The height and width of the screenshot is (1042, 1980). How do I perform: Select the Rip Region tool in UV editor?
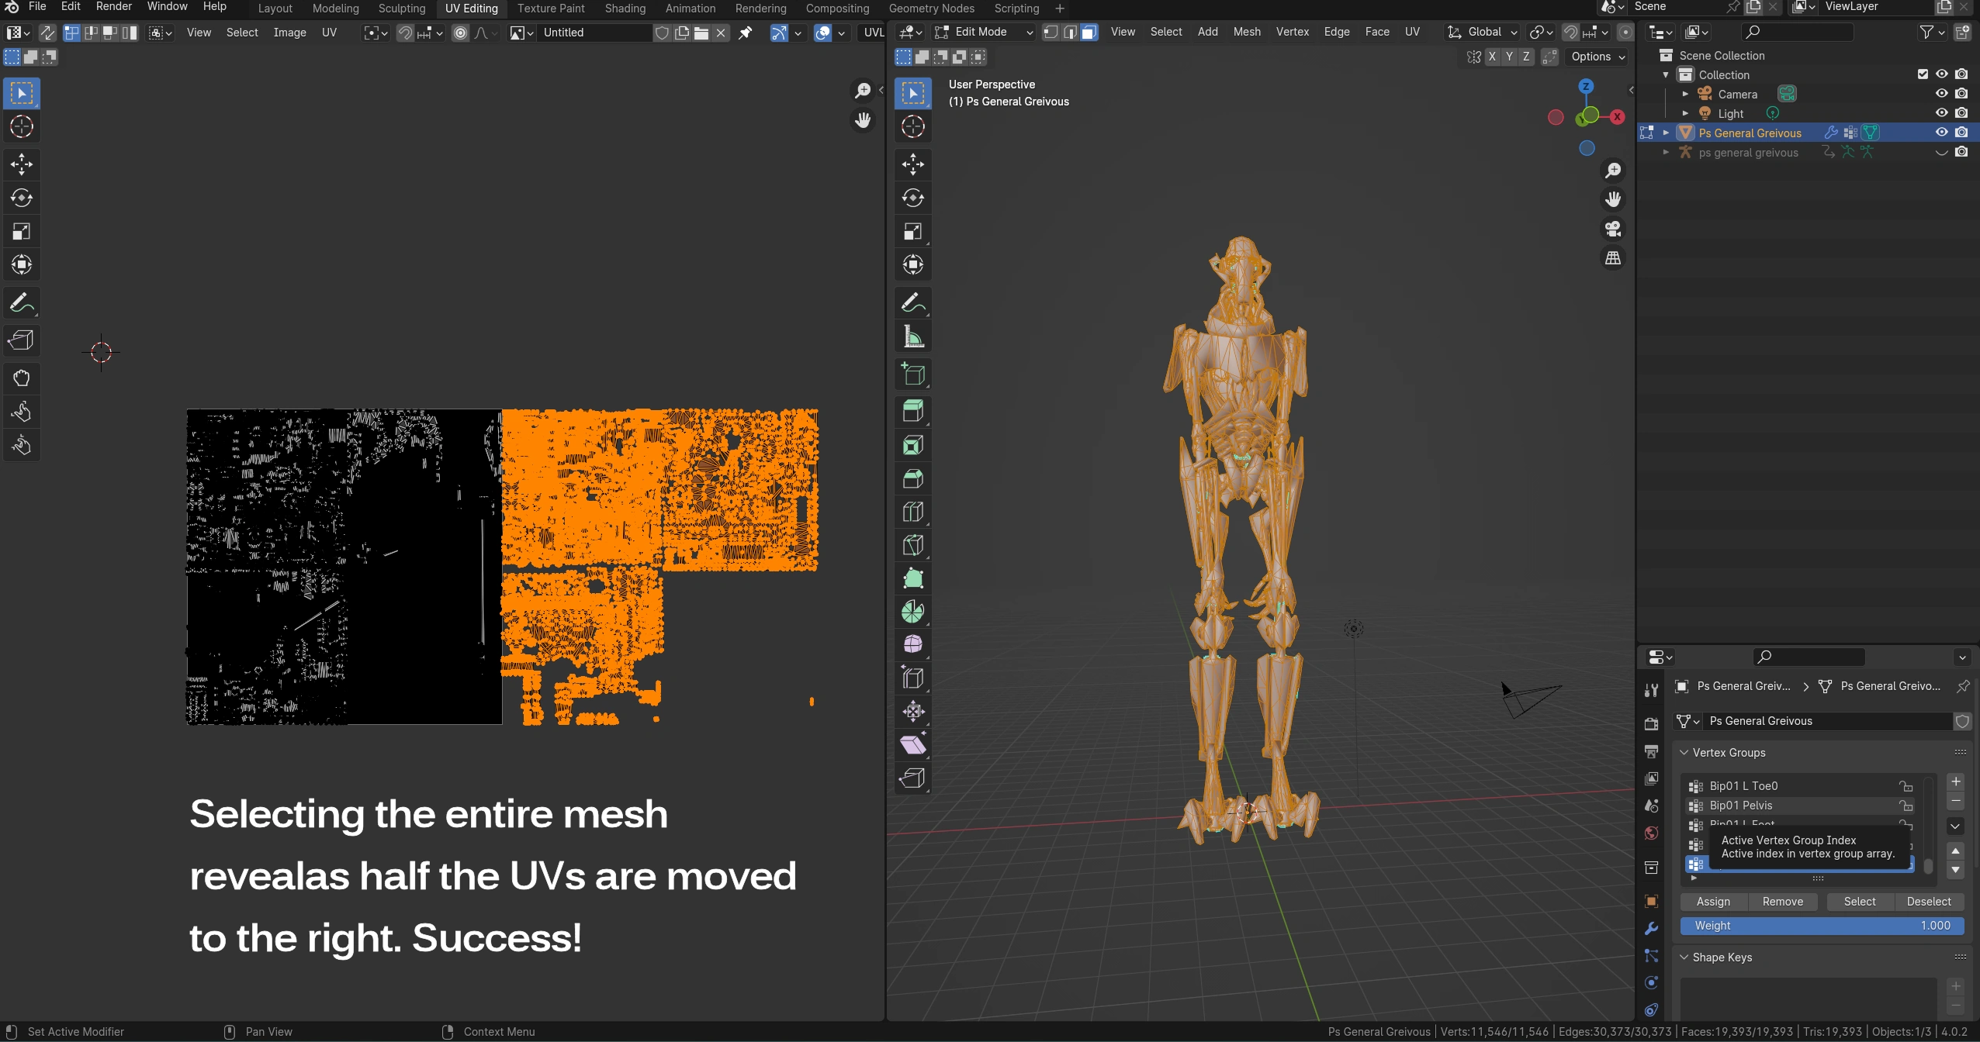(x=22, y=340)
